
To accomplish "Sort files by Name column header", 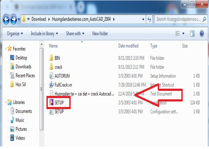I will pyautogui.click(x=53, y=46).
